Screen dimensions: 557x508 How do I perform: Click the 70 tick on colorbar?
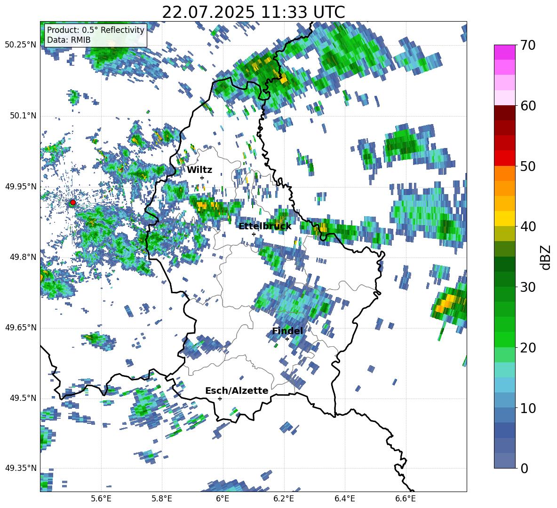529,45
